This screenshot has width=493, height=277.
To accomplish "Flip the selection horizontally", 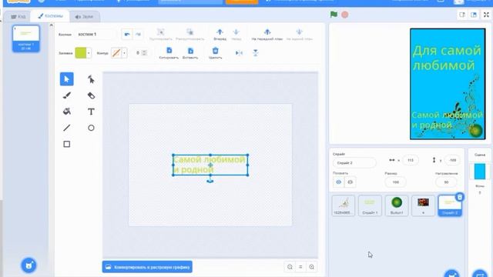I will tap(239, 53).
